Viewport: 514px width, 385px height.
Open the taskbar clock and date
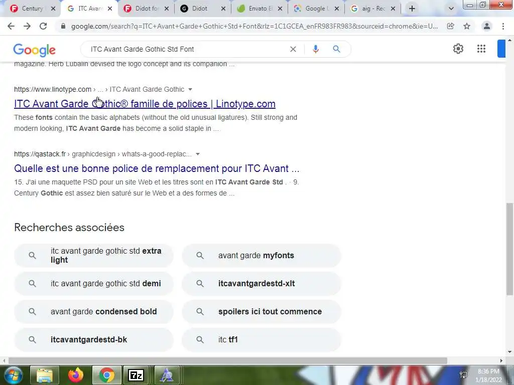coord(488,375)
